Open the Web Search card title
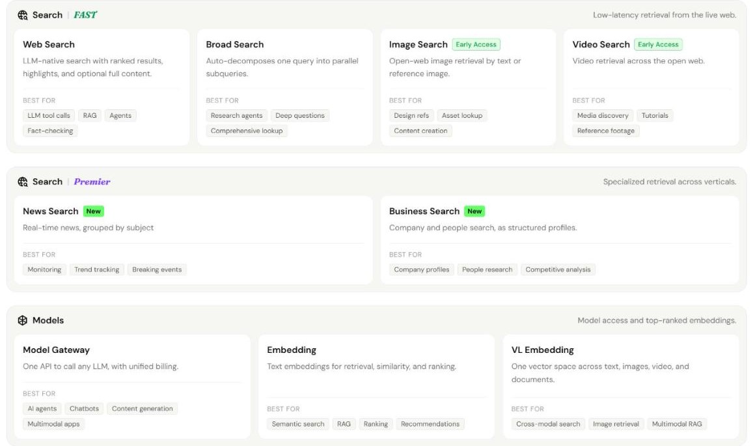Viewport: 755px width, 446px height. pos(49,44)
